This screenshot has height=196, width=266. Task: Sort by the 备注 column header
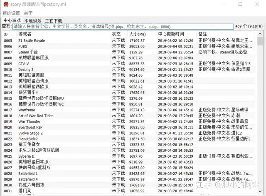pyautogui.click(x=225, y=34)
